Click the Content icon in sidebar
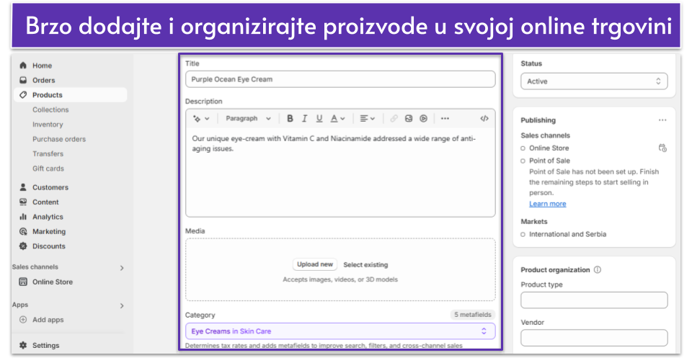692x363 pixels. point(23,202)
